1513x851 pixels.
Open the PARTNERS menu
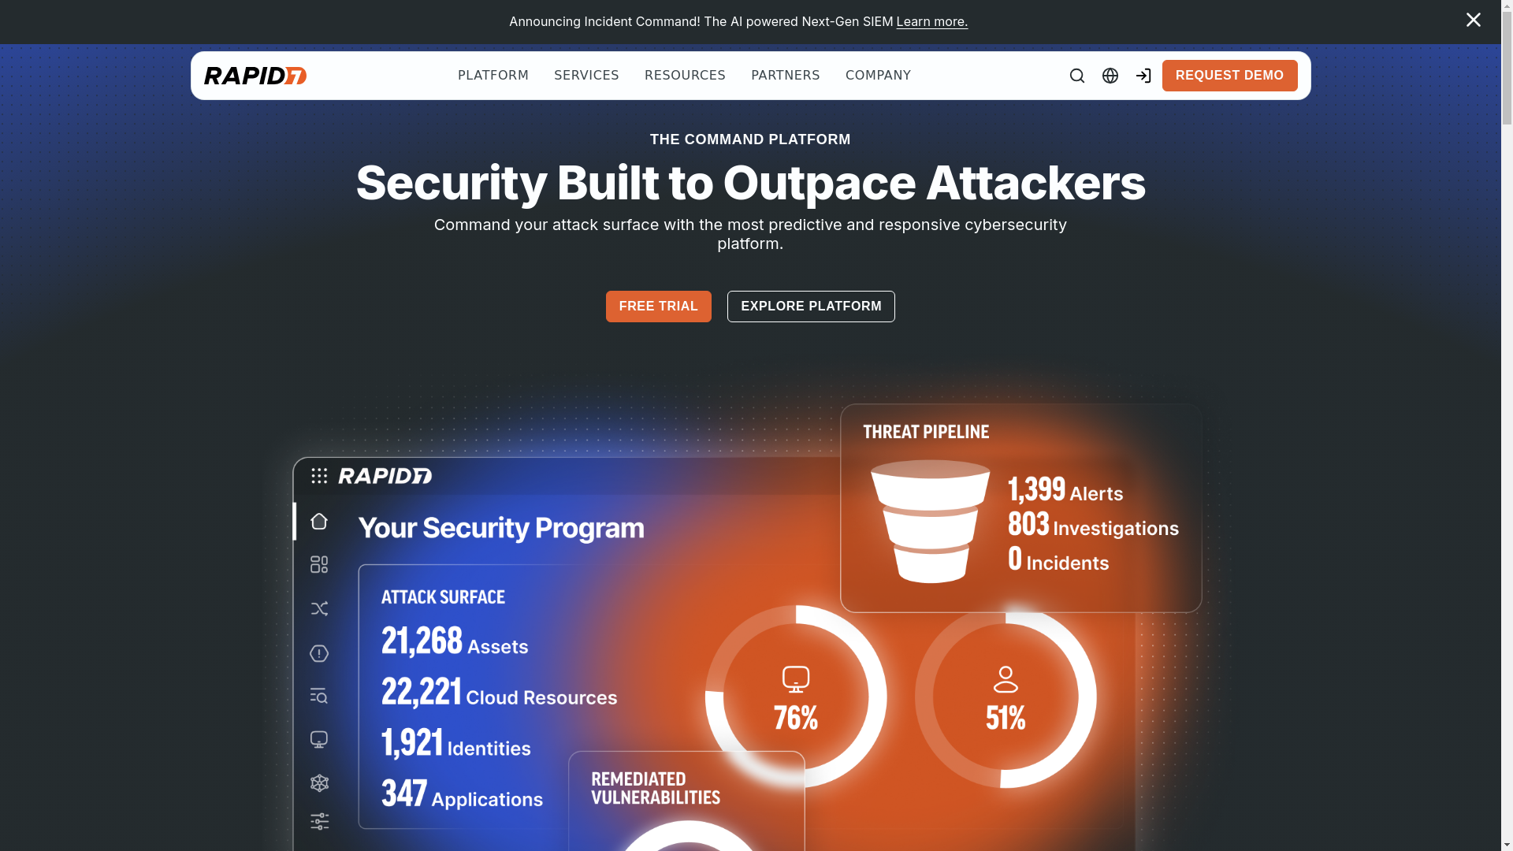click(786, 76)
